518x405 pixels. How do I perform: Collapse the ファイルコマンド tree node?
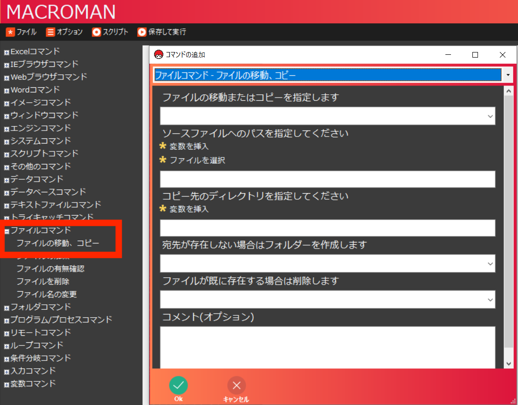7,231
